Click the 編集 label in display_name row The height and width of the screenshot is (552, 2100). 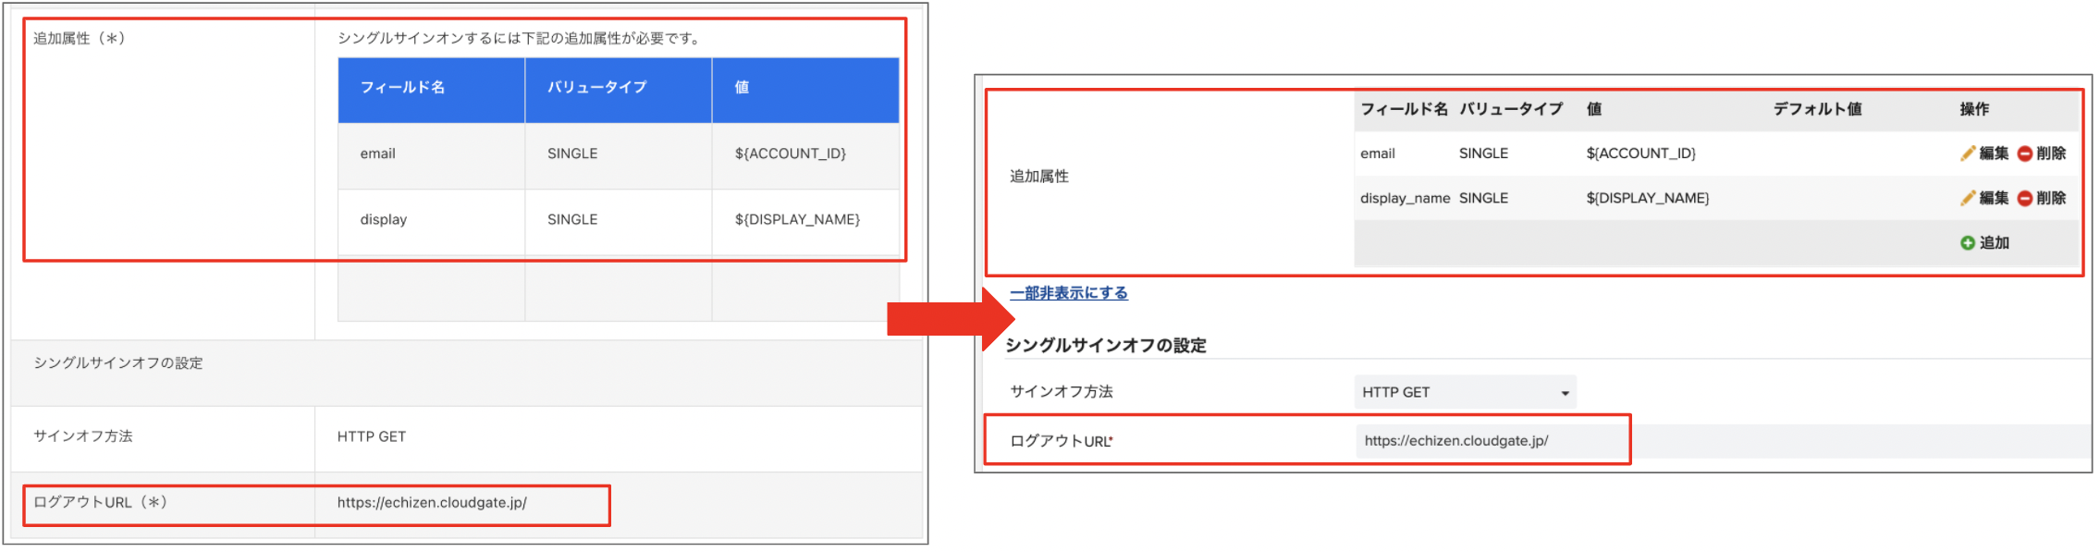1994,198
